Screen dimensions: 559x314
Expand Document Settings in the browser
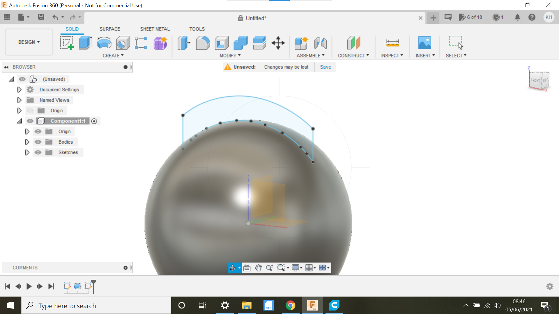19,90
